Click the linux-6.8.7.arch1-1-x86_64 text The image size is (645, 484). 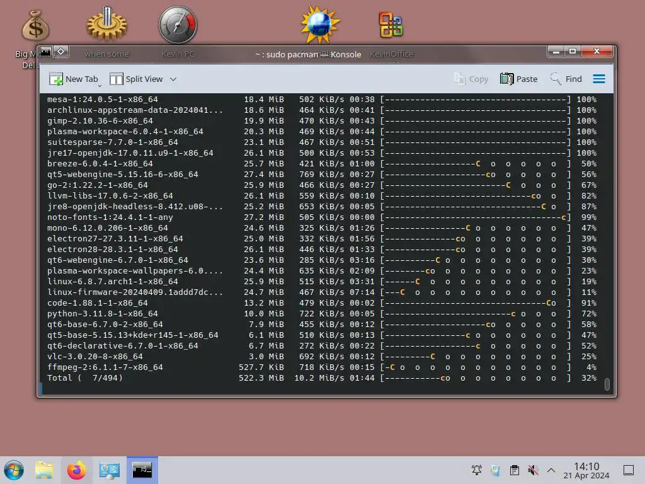(113, 281)
